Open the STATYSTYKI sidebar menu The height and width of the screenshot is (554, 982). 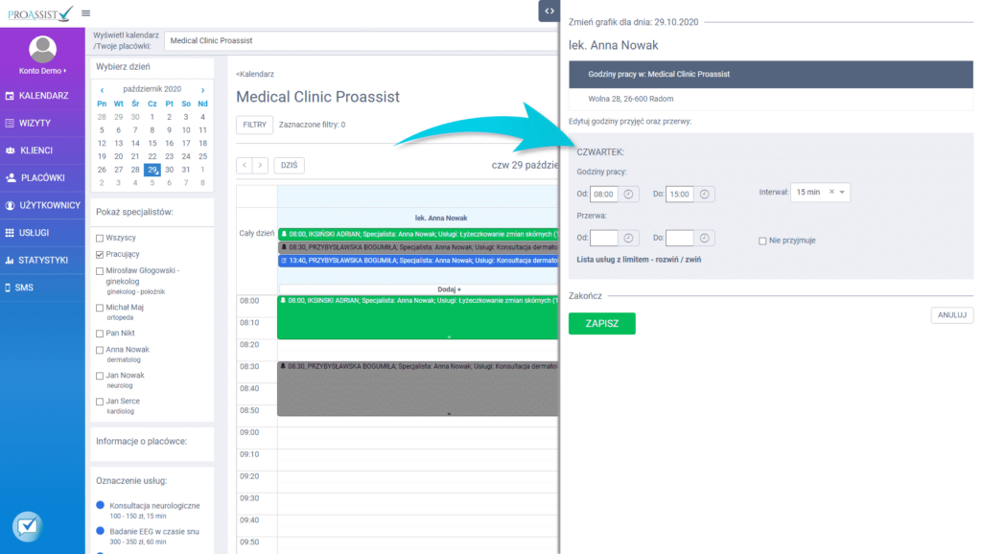pos(43,260)
